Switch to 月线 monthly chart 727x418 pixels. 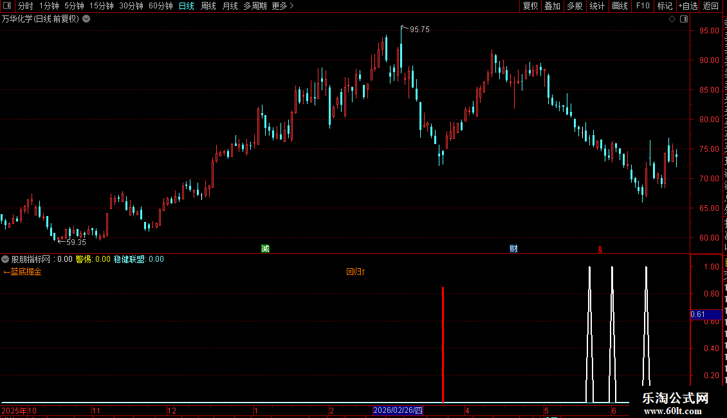coord(230,6)
